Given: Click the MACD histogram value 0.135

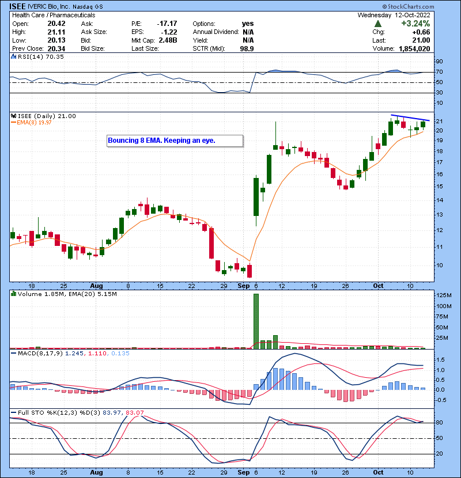Looking at the screenshot, I should coord(120,354).
